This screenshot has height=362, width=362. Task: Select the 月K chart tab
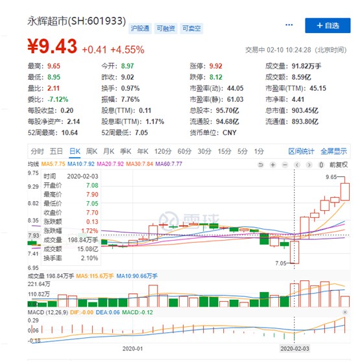[x=109, y=151]
